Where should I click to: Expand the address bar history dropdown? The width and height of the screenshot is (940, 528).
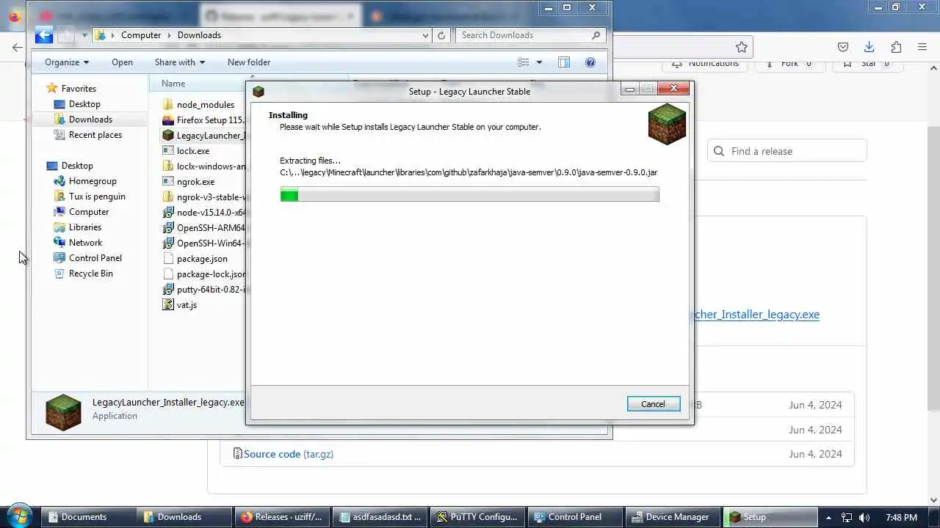pyautogui.click(x=425, y=35)
